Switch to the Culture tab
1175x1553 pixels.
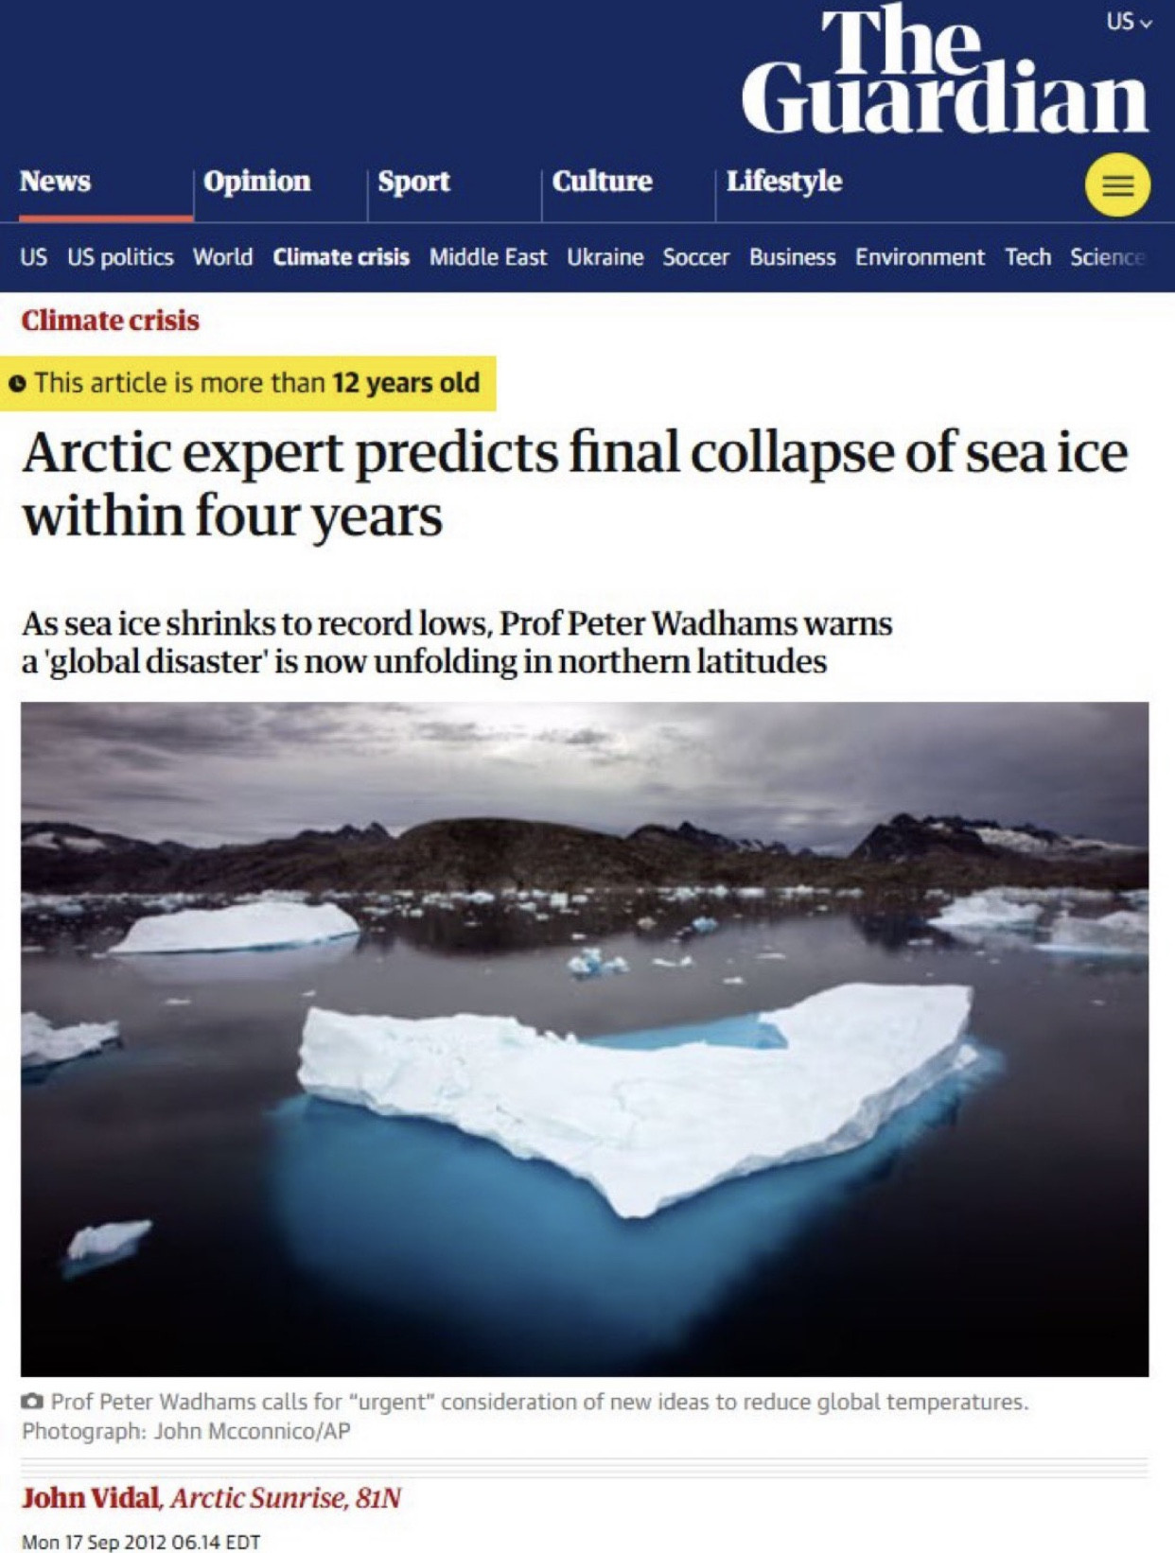click(x=602, y=181)
